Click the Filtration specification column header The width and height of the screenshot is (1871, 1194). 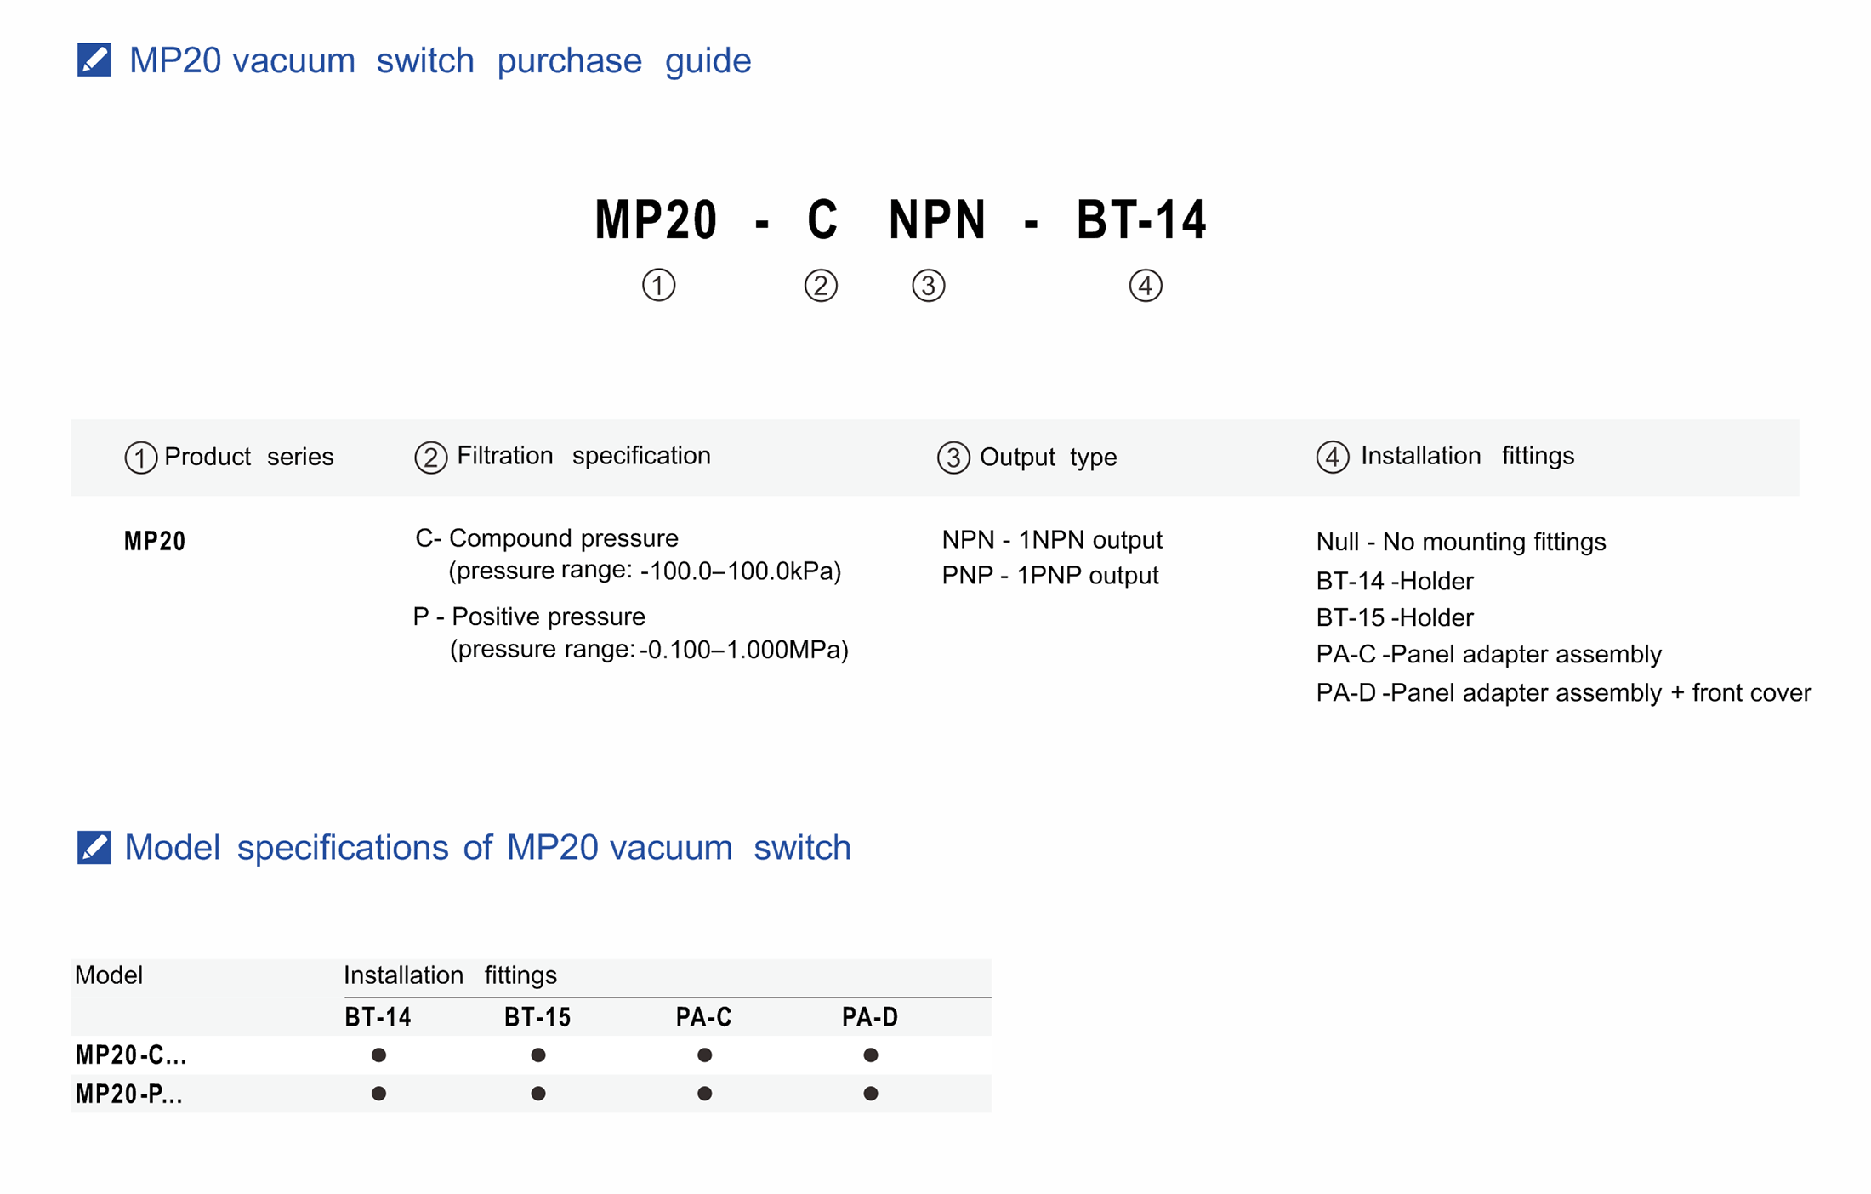(583, 456)
